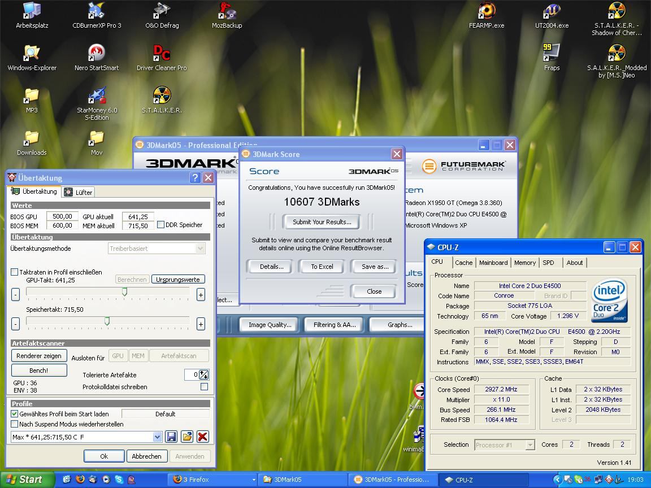Open Image Quality settings in 3DMark05

(x=270, y=325)
